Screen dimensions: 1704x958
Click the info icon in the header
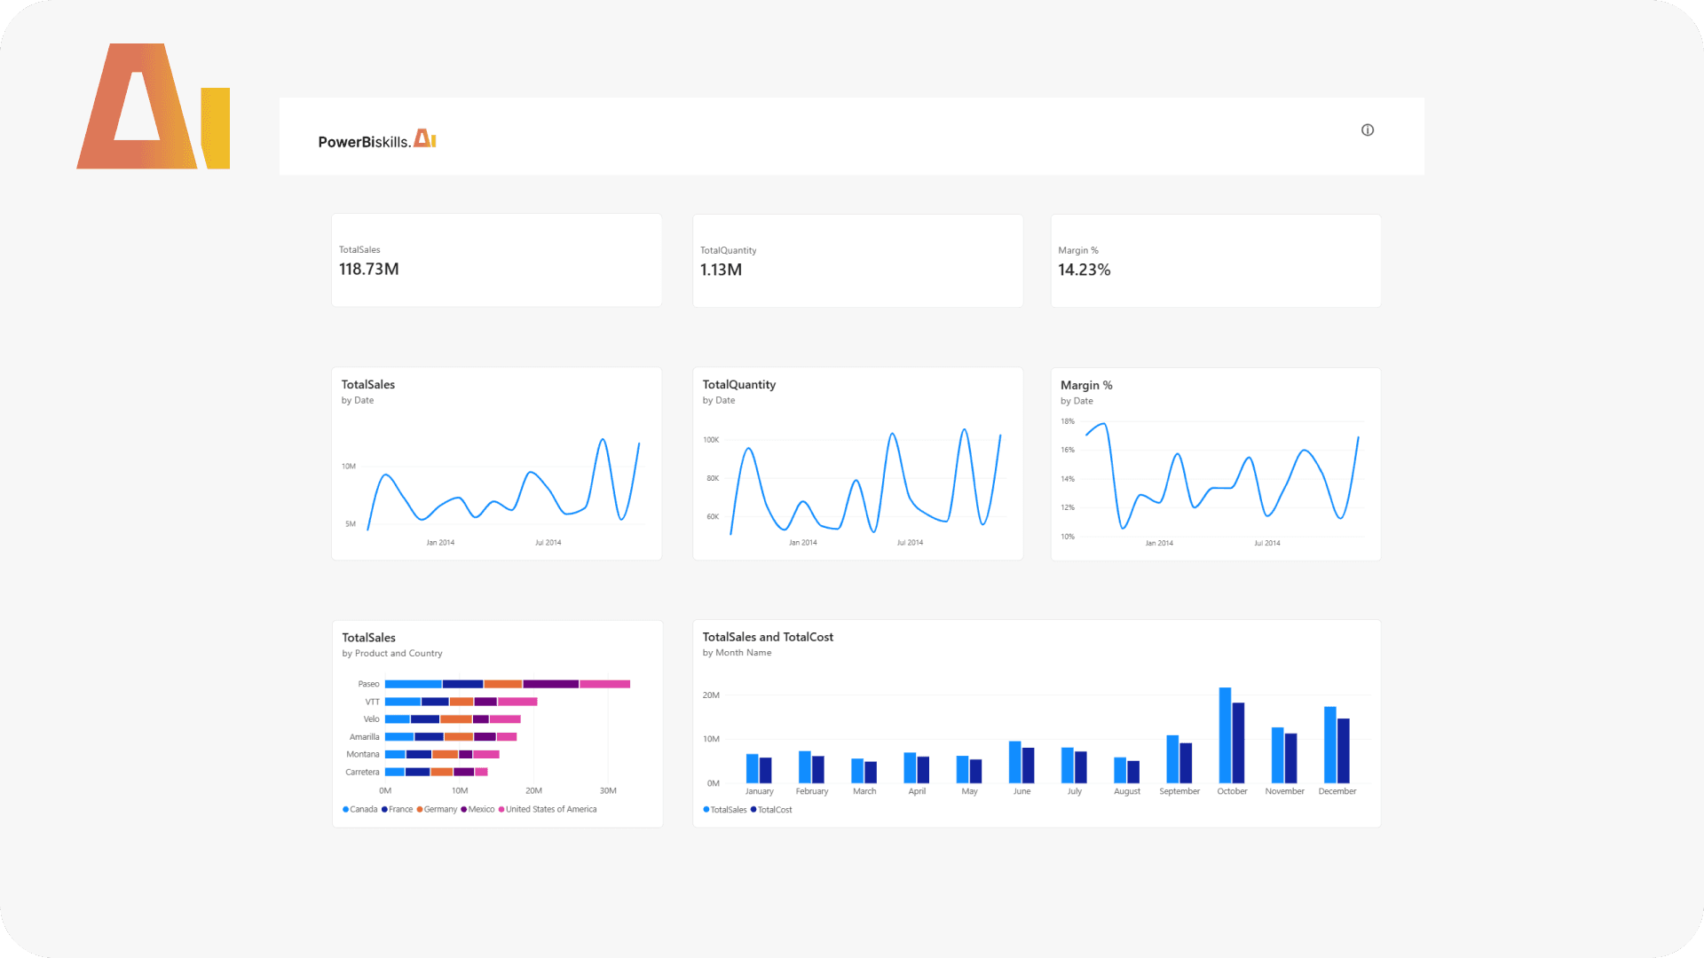tap(1368, 130)
